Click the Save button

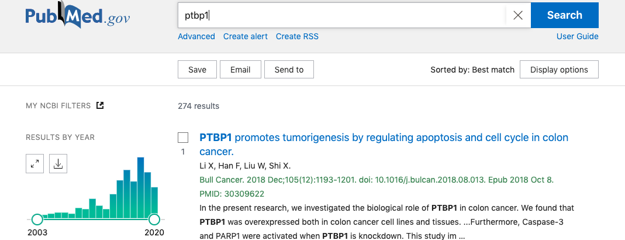point(197,70)
